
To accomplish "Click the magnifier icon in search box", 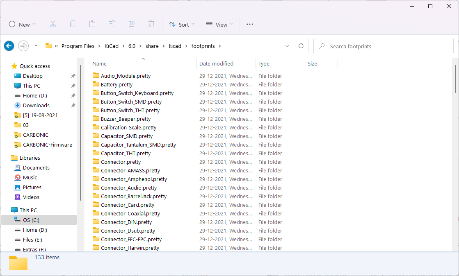I will (322, 46).
